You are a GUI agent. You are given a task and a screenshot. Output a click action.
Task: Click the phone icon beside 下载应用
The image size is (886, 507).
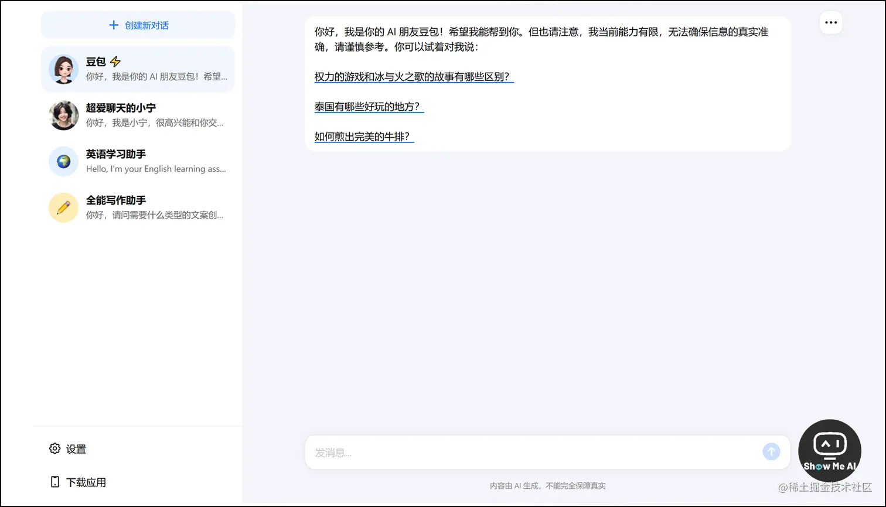coord(55,482)
